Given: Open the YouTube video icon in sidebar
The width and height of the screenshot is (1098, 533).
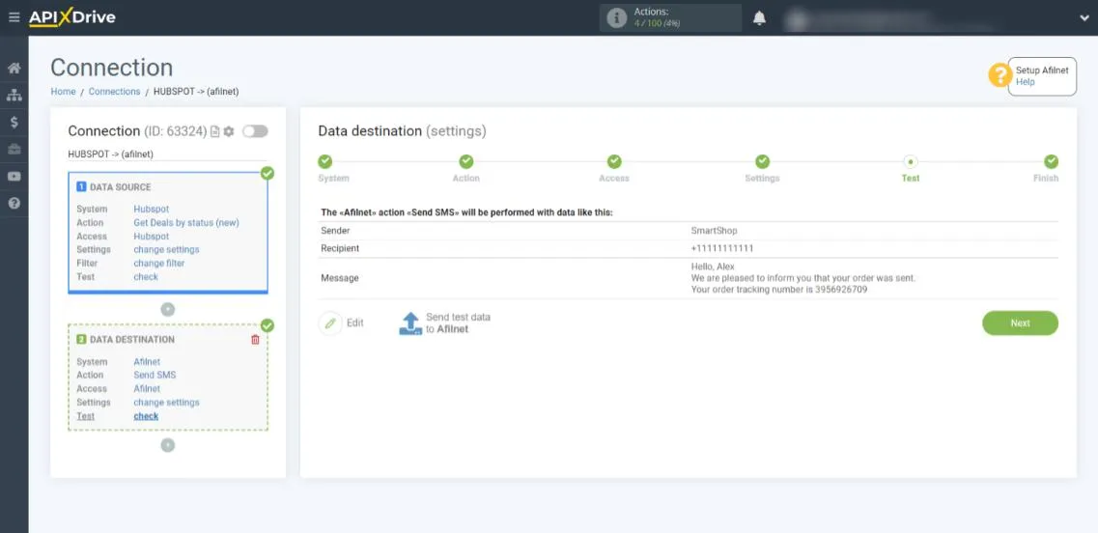Looking at the screenshot, I should tap(14, 177).
